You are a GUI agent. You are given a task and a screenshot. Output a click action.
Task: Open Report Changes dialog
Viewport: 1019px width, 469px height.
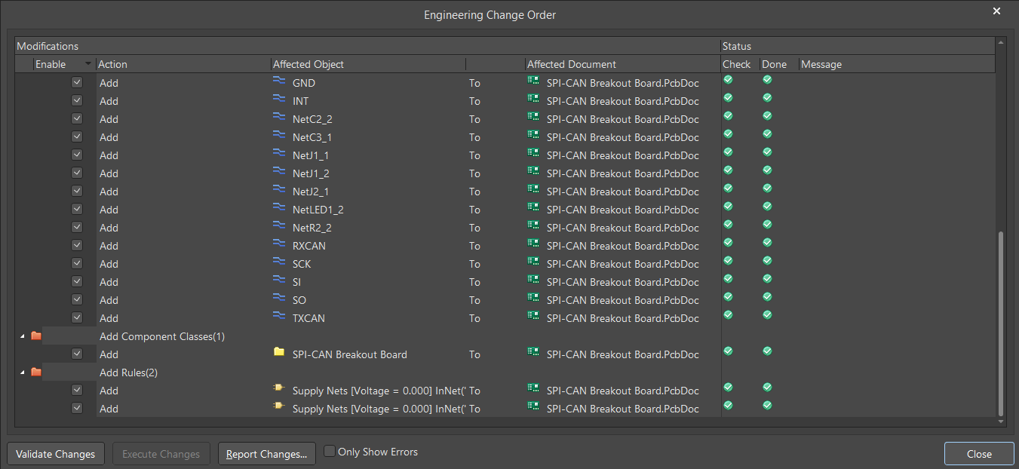point(267,454)
